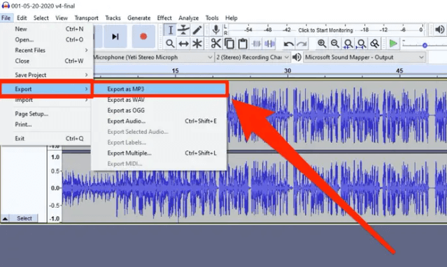The width and height of the screenshot is (447, 267).
Task: Click the Zoom In icon
Action: coord(322,44)
